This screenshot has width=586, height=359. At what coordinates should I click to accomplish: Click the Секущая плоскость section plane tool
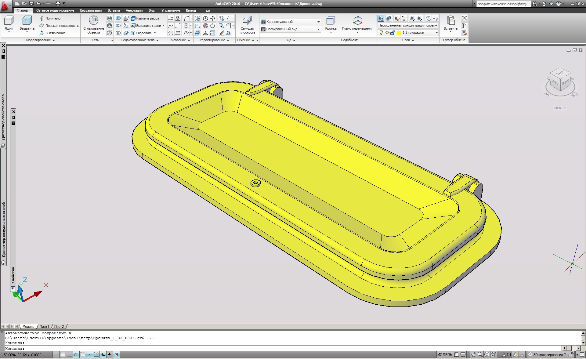247,25
